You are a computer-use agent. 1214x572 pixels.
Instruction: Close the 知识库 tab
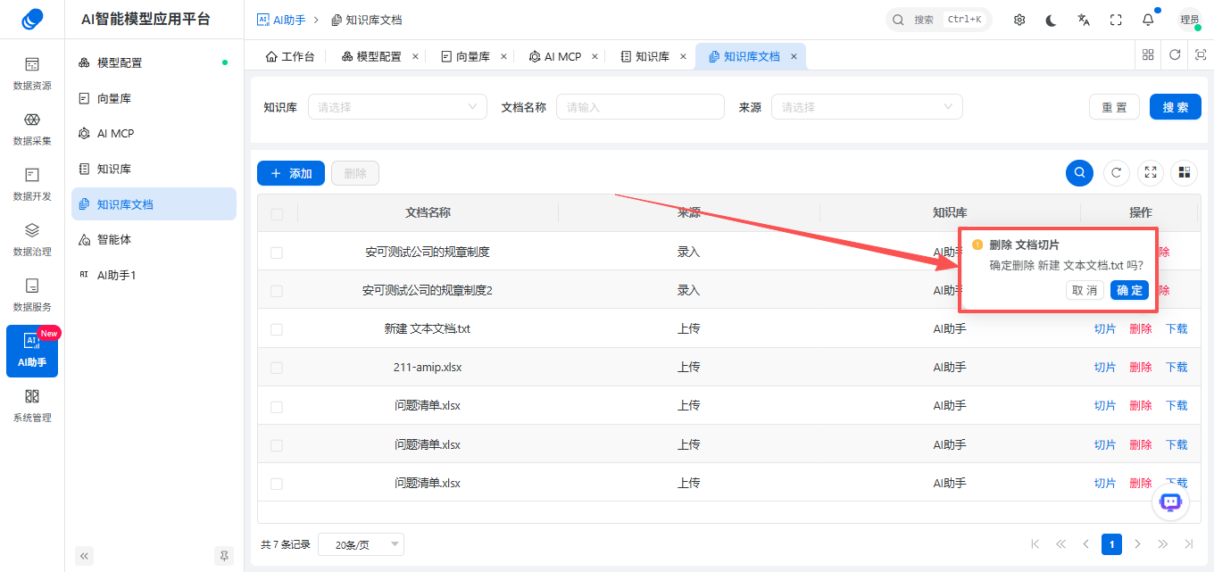683,56
